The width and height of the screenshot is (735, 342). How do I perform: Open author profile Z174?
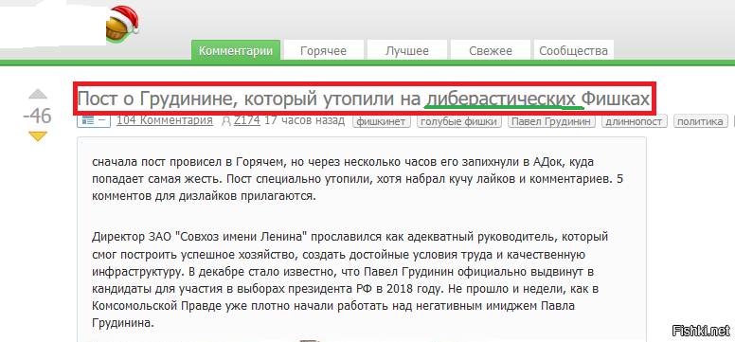tap(247, 120)
